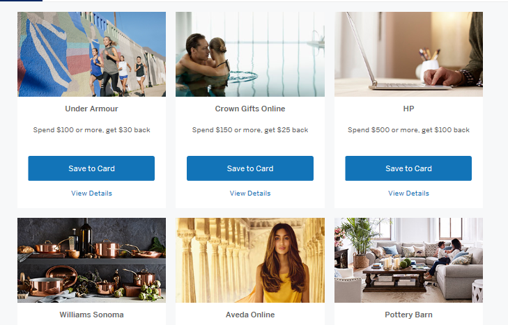Viewport: 508px width, 325px height.
Task: Click the Aveda Online woman image
Action: click(x=250, y=260)
